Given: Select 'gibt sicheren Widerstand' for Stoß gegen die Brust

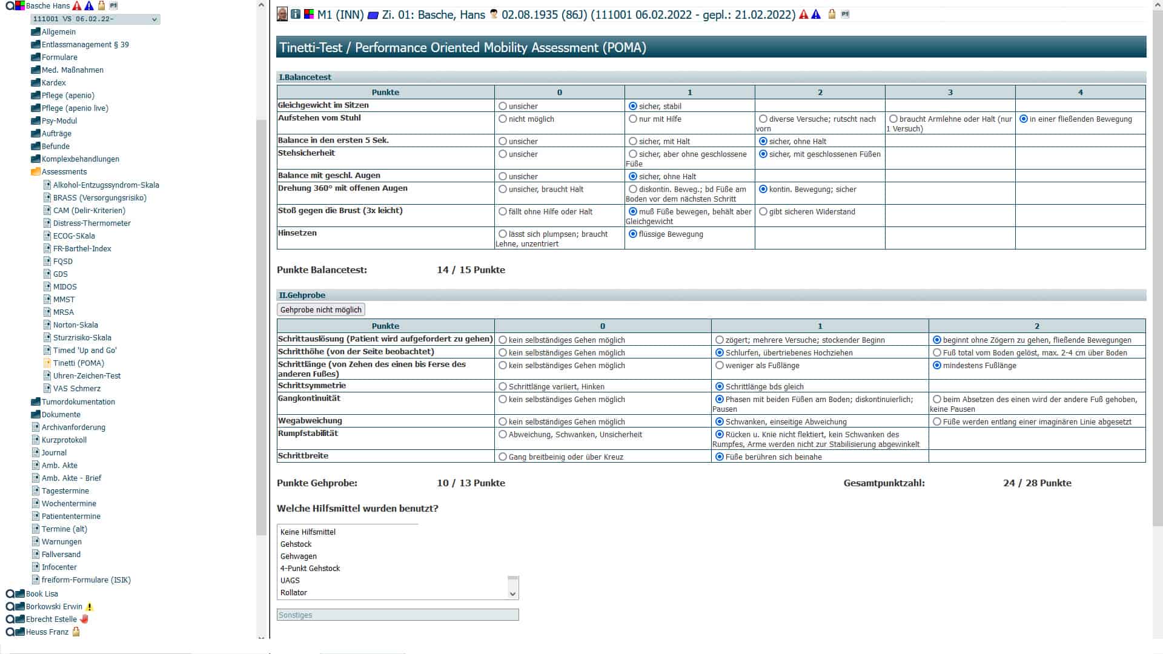Looking at the screenshot, I should coord(763,211).
